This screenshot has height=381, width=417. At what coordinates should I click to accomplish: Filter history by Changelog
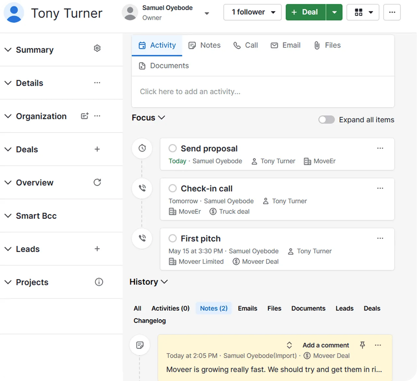[150, 321]
